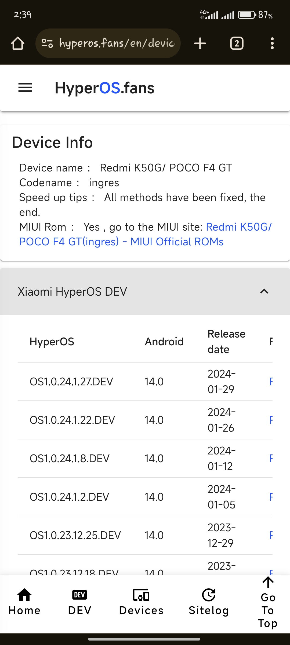Select the OS1.0.23.12.25.DEV version row
Image resolution: width=290 pixels, height=645 pixels.
click(x=145, y=535)
